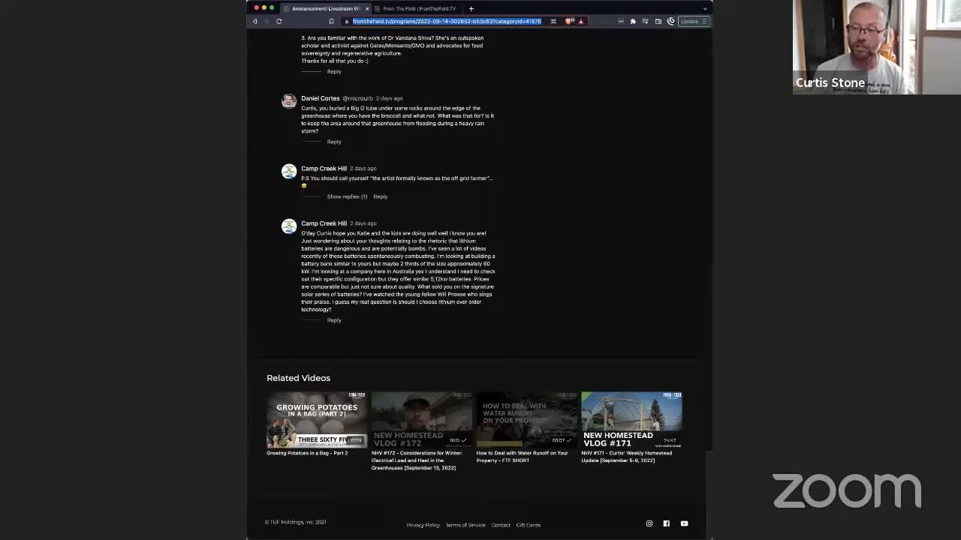Image resolution: width=961 pixels, height=540 pixels.
Task: Open the Contact footer link
Action: [501, 525]
